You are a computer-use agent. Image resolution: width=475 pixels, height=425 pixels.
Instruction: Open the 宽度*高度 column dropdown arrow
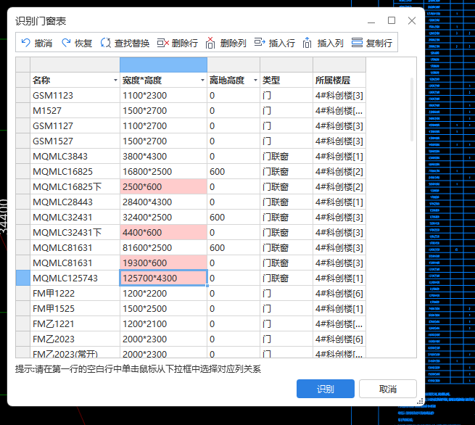point(202,81)
